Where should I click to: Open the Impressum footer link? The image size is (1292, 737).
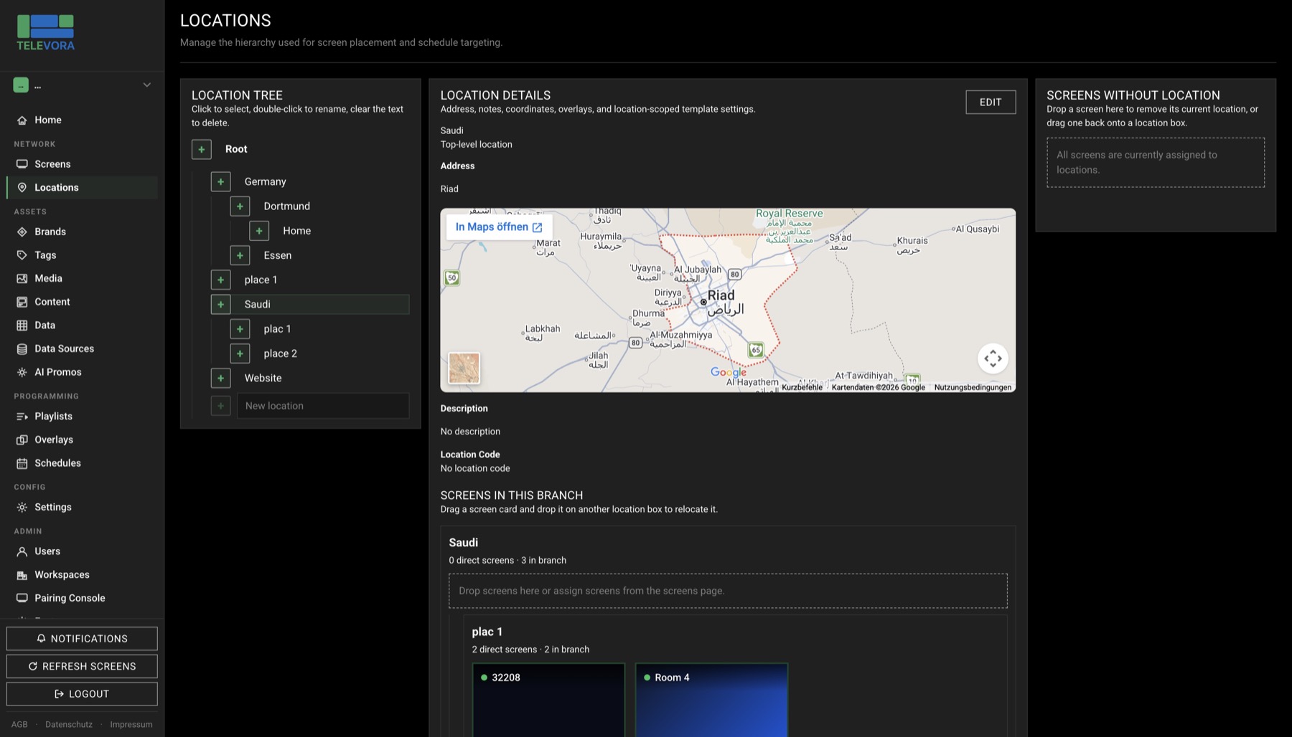[131, 724]
